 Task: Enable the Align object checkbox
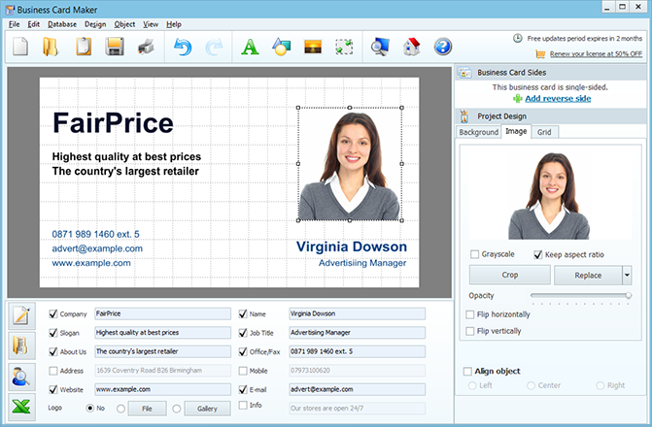[467, 371]
